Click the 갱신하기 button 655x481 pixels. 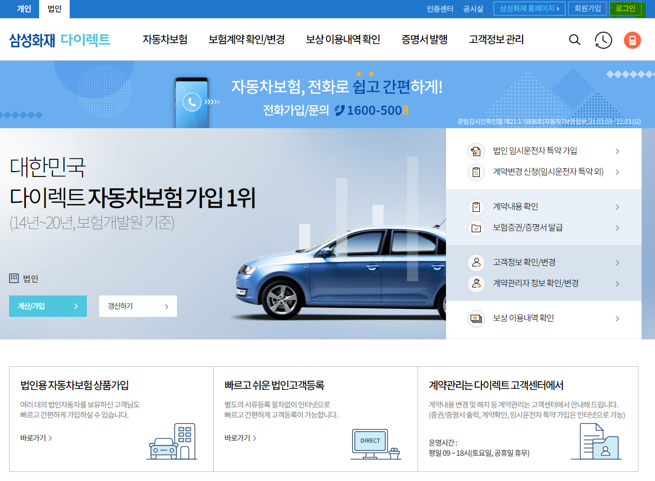click(138, 306)
